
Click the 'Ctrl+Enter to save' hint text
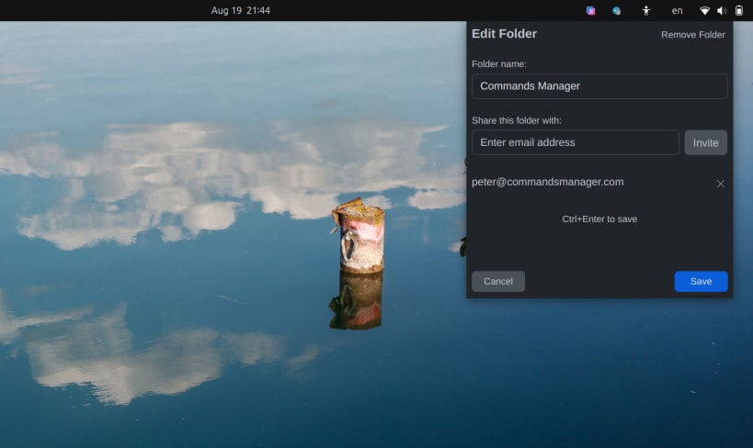click(x=599, y=219)
